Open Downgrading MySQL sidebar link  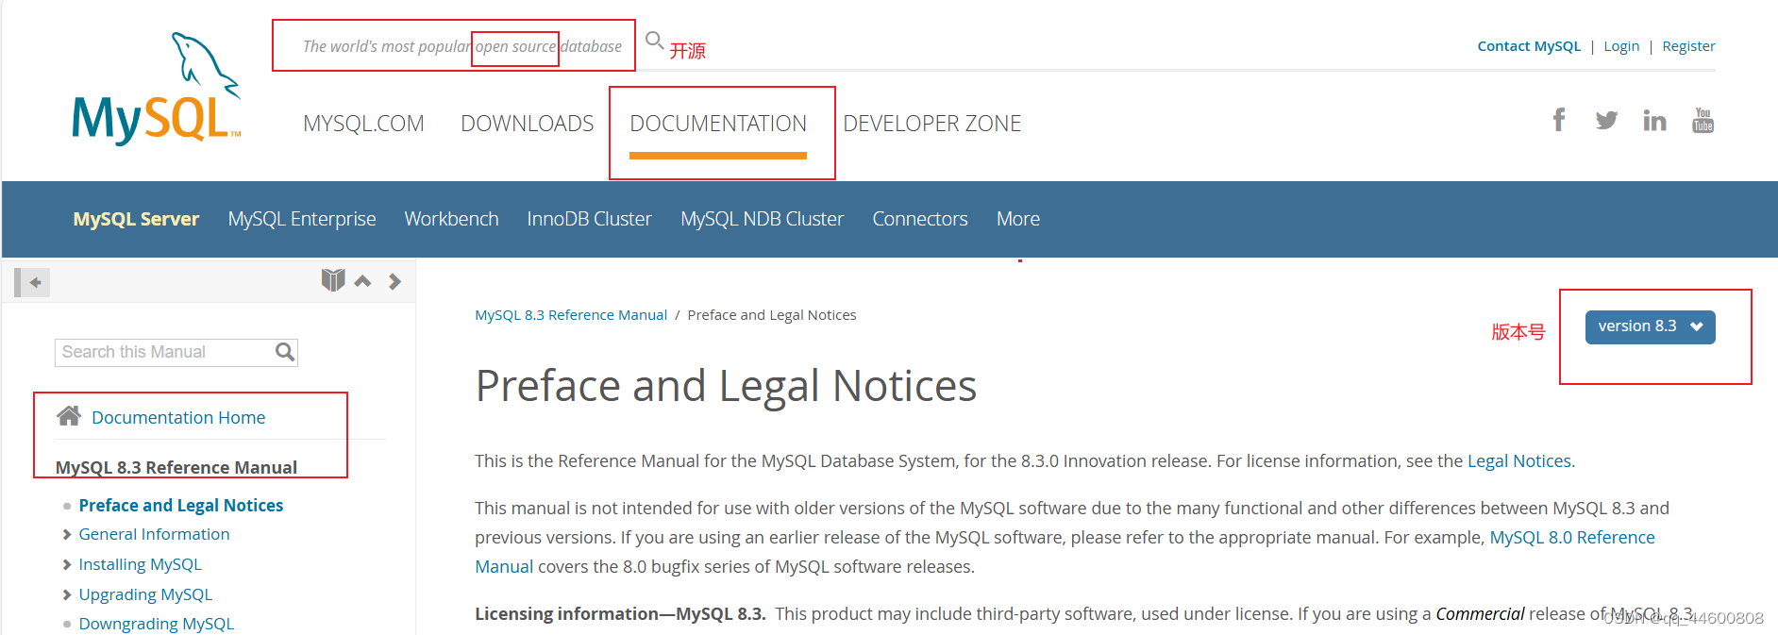(x=156, y=625)
